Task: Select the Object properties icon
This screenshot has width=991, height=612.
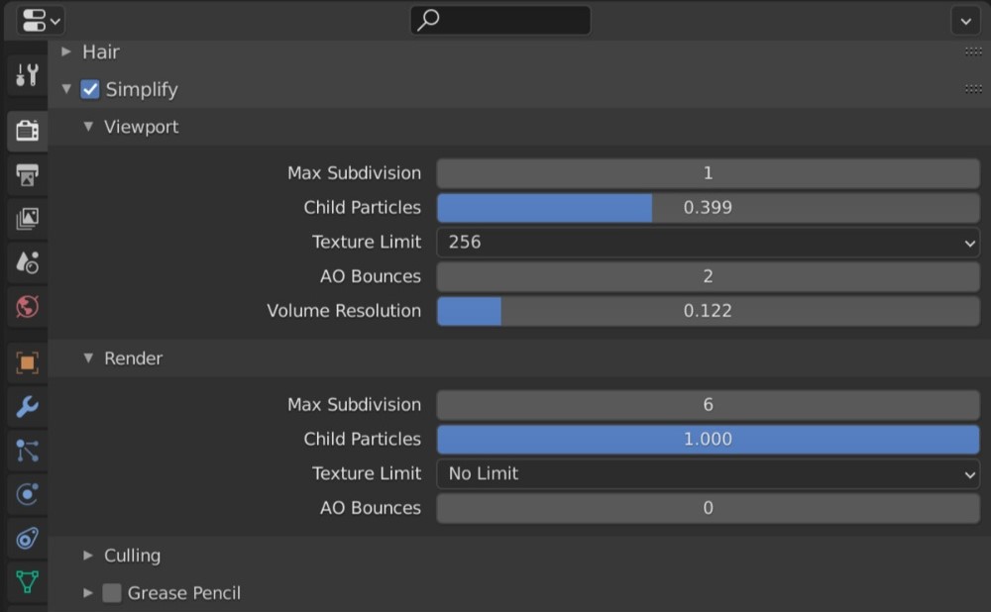Action: (28, 362)
